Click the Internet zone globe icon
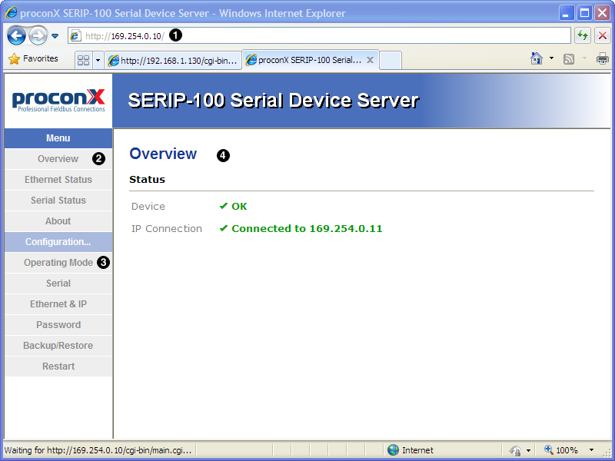 click(x=393, y=450)
